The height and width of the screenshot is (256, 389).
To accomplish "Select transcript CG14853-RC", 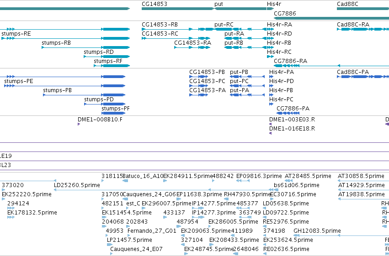I will [176, 38].
